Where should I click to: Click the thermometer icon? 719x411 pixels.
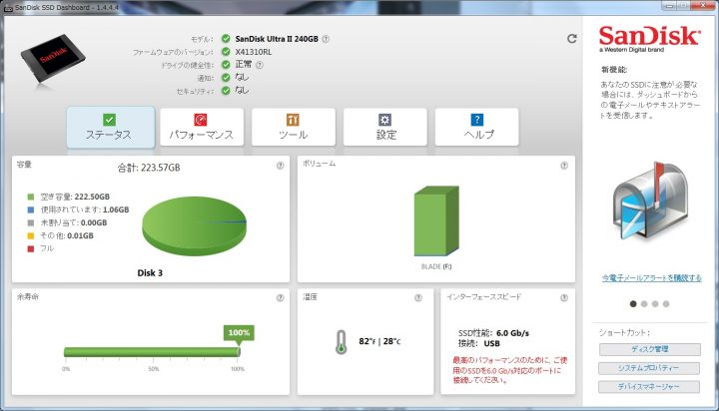341,342
